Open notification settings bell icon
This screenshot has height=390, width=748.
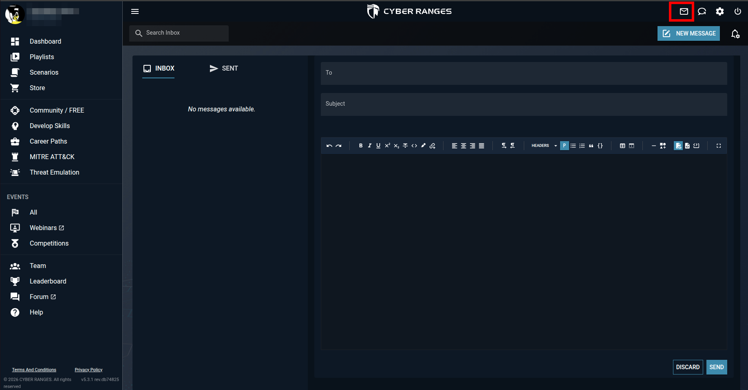[x=735, y=34]
